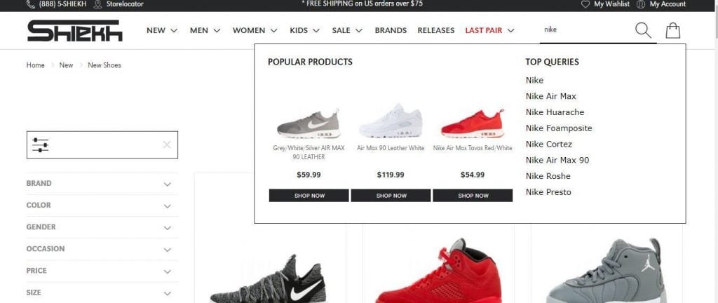Open the shopping bag cart icon

[x=672, y=31]
